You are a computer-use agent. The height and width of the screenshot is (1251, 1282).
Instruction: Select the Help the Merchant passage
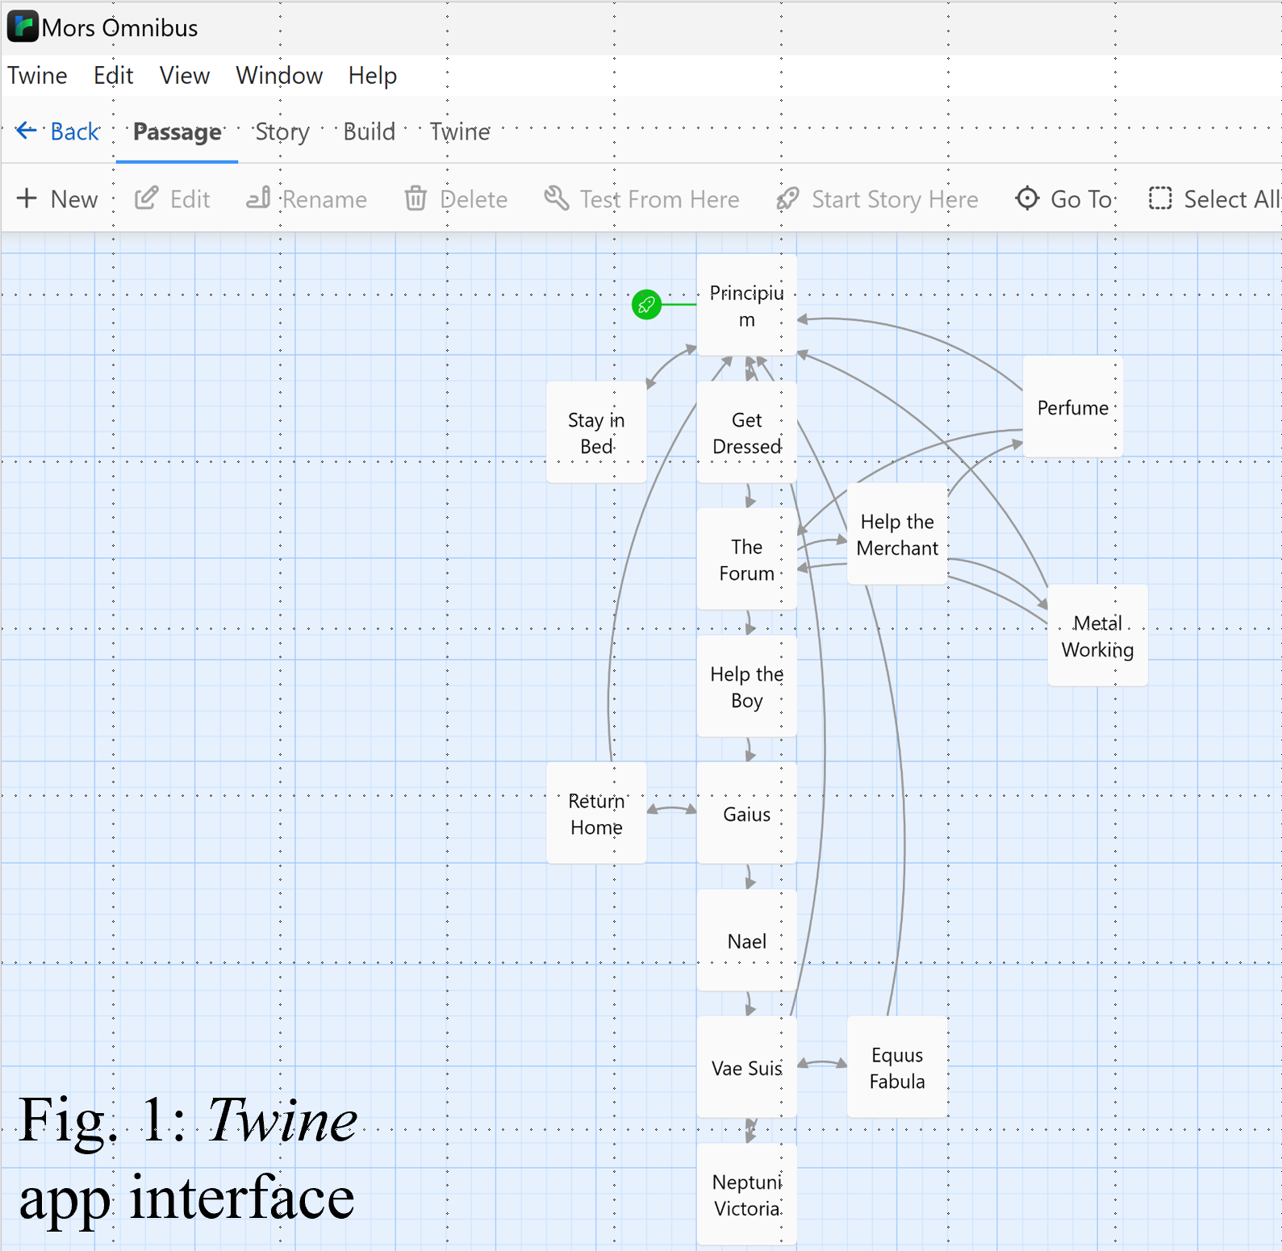click(x=896, y=534)
